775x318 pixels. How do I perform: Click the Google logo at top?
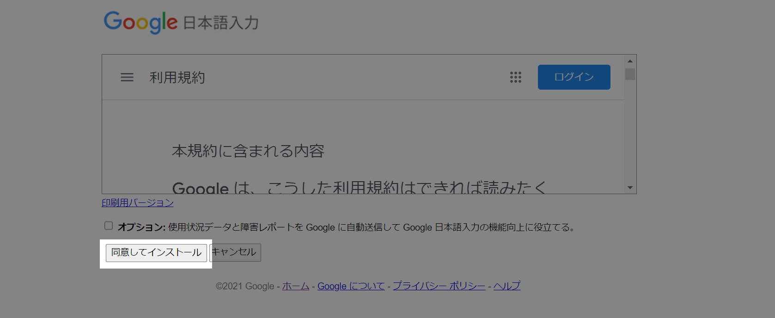pos(140,22)
